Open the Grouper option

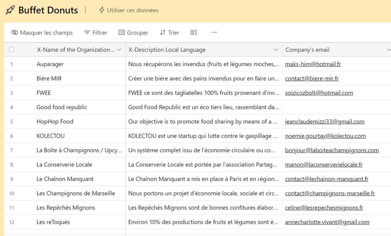[x=133, y=33]
